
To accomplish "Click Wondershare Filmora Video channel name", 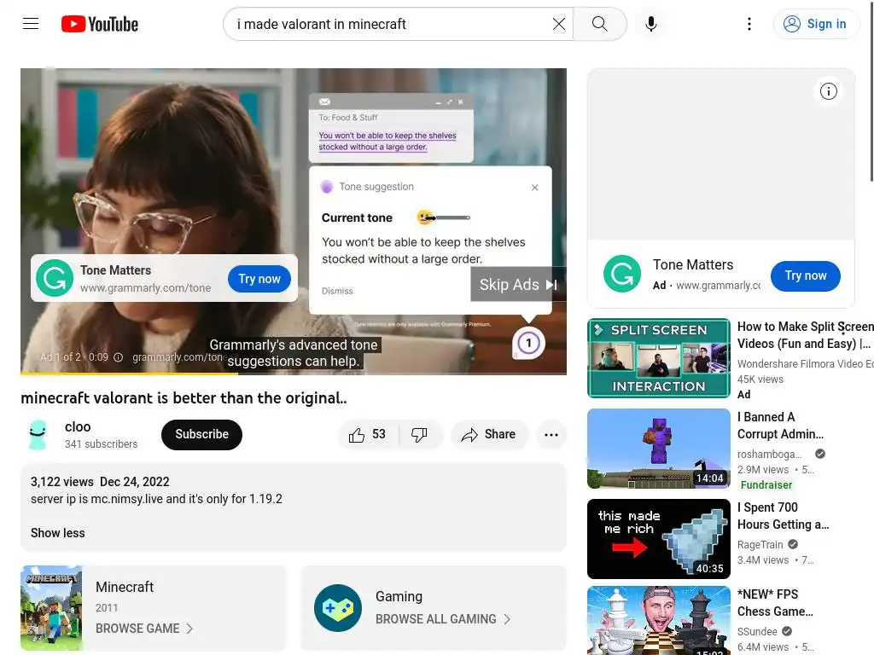I will coord(805,363).
